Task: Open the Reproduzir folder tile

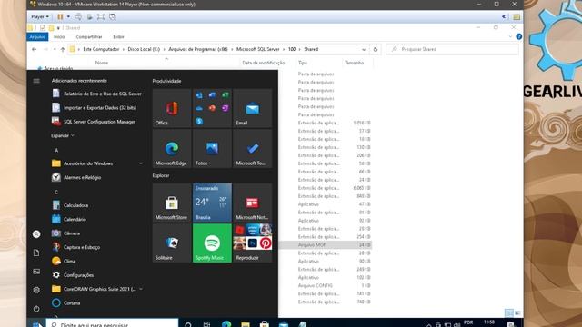Action: (253, 243)
